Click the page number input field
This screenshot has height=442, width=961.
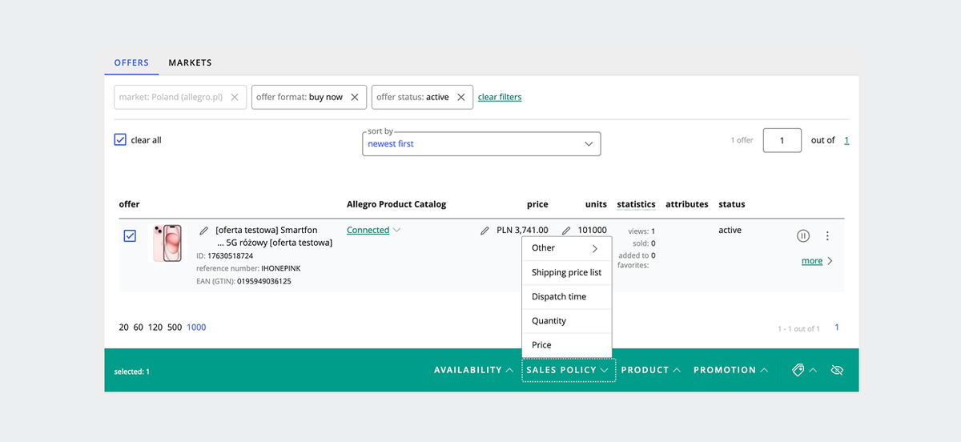[782, 140]
